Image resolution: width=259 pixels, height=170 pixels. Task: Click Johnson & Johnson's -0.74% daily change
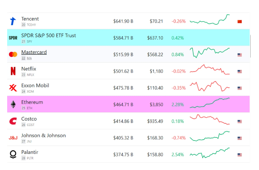coord(179,138)
